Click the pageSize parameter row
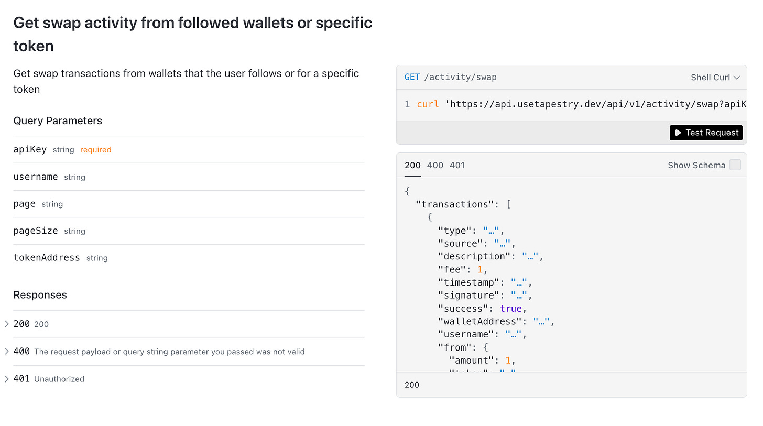Image resolution: width=763 pixels, height=426 pixels. (189, 231)
